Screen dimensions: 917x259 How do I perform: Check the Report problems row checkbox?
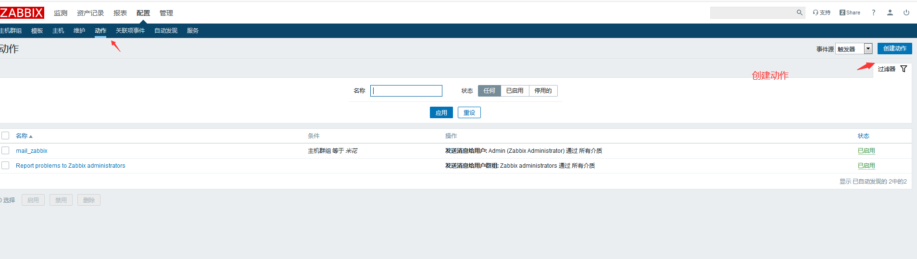click(5, 166)
